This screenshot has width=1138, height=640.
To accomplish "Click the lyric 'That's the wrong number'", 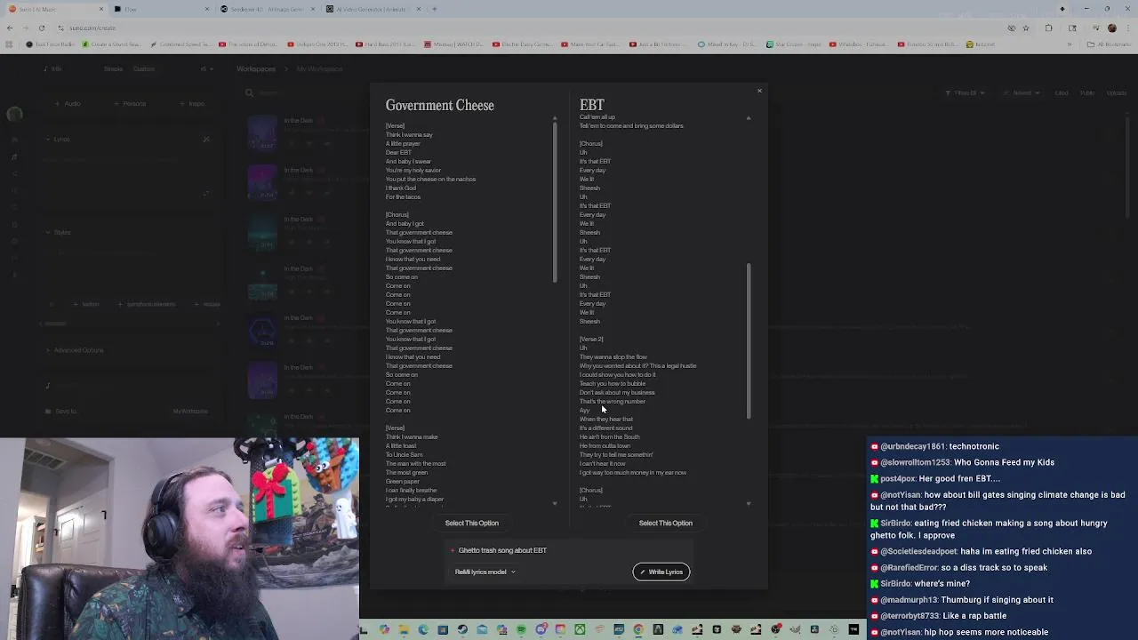I will click(613, 401).
